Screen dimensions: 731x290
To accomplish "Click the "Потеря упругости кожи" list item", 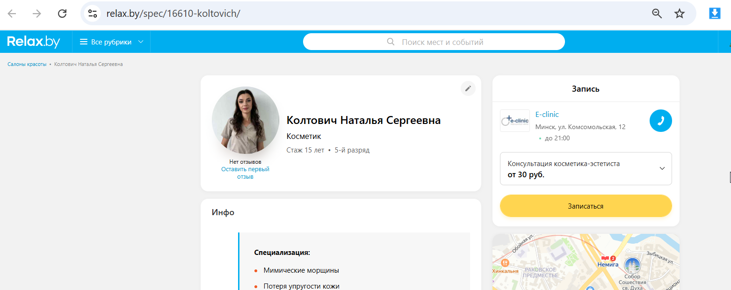I will point(301,286).
